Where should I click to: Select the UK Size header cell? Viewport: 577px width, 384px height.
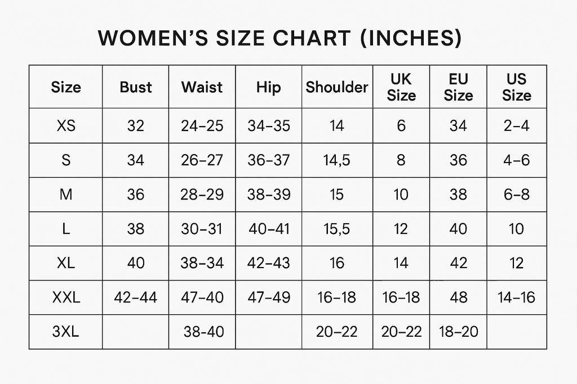point(401,87)
